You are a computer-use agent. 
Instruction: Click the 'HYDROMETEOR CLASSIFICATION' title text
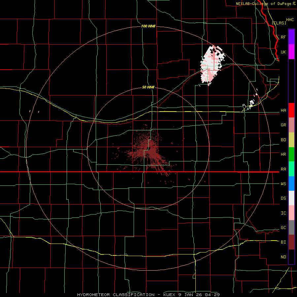pos(116,295)
